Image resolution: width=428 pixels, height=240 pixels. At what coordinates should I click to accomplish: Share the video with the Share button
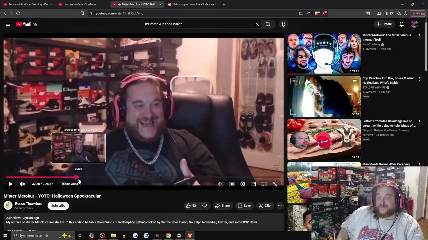pyautogui.click(x=222, y=206)
